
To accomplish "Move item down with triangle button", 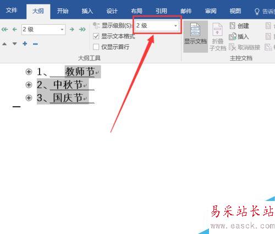I will click(x=15, y=44).
